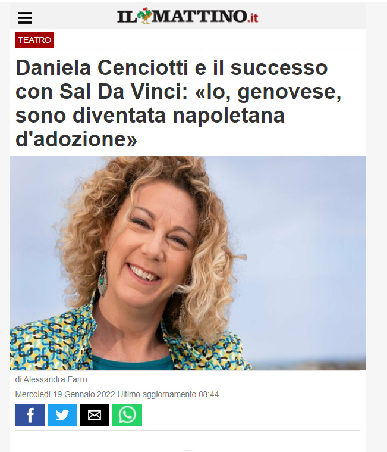Click the red ".it" part of the logo
The height and width of the screenshot is (452, 387).
[x=253, y=18]
